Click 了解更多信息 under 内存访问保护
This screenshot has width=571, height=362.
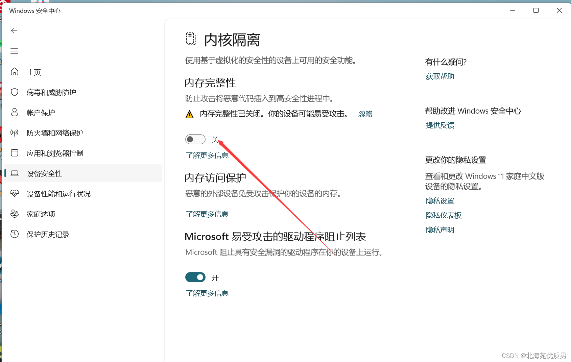coord(207,214)
